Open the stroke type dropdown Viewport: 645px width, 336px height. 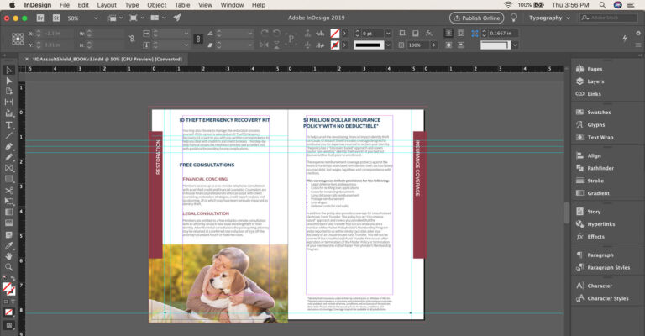coord(388,45)
